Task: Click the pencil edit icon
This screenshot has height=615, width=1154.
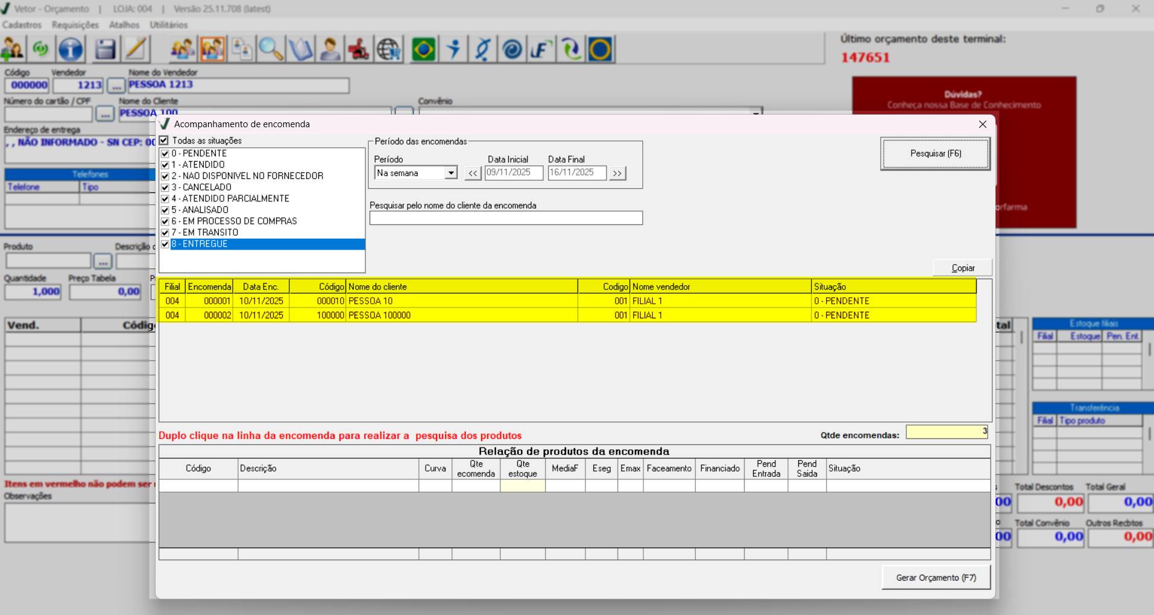Action: (x=136, y=49)
